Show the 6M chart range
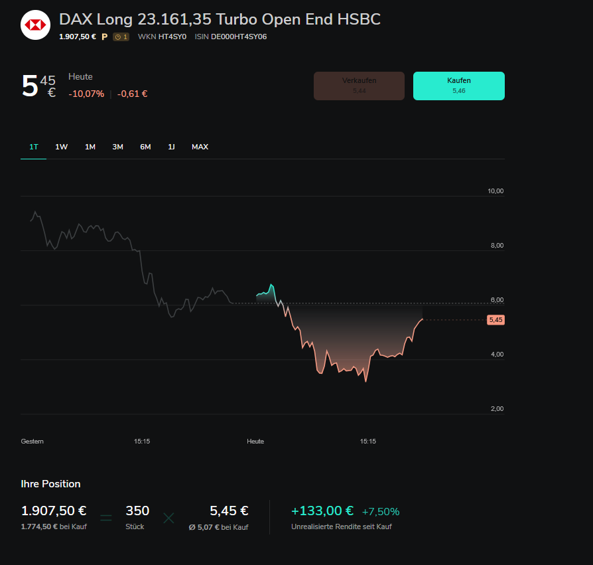The image size is (593, 565). click(145, 147)
